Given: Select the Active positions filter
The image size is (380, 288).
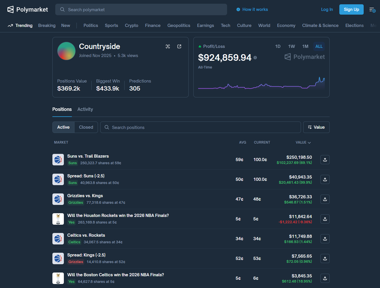Looking at the screenshot, I should click(x=63, y=127).
